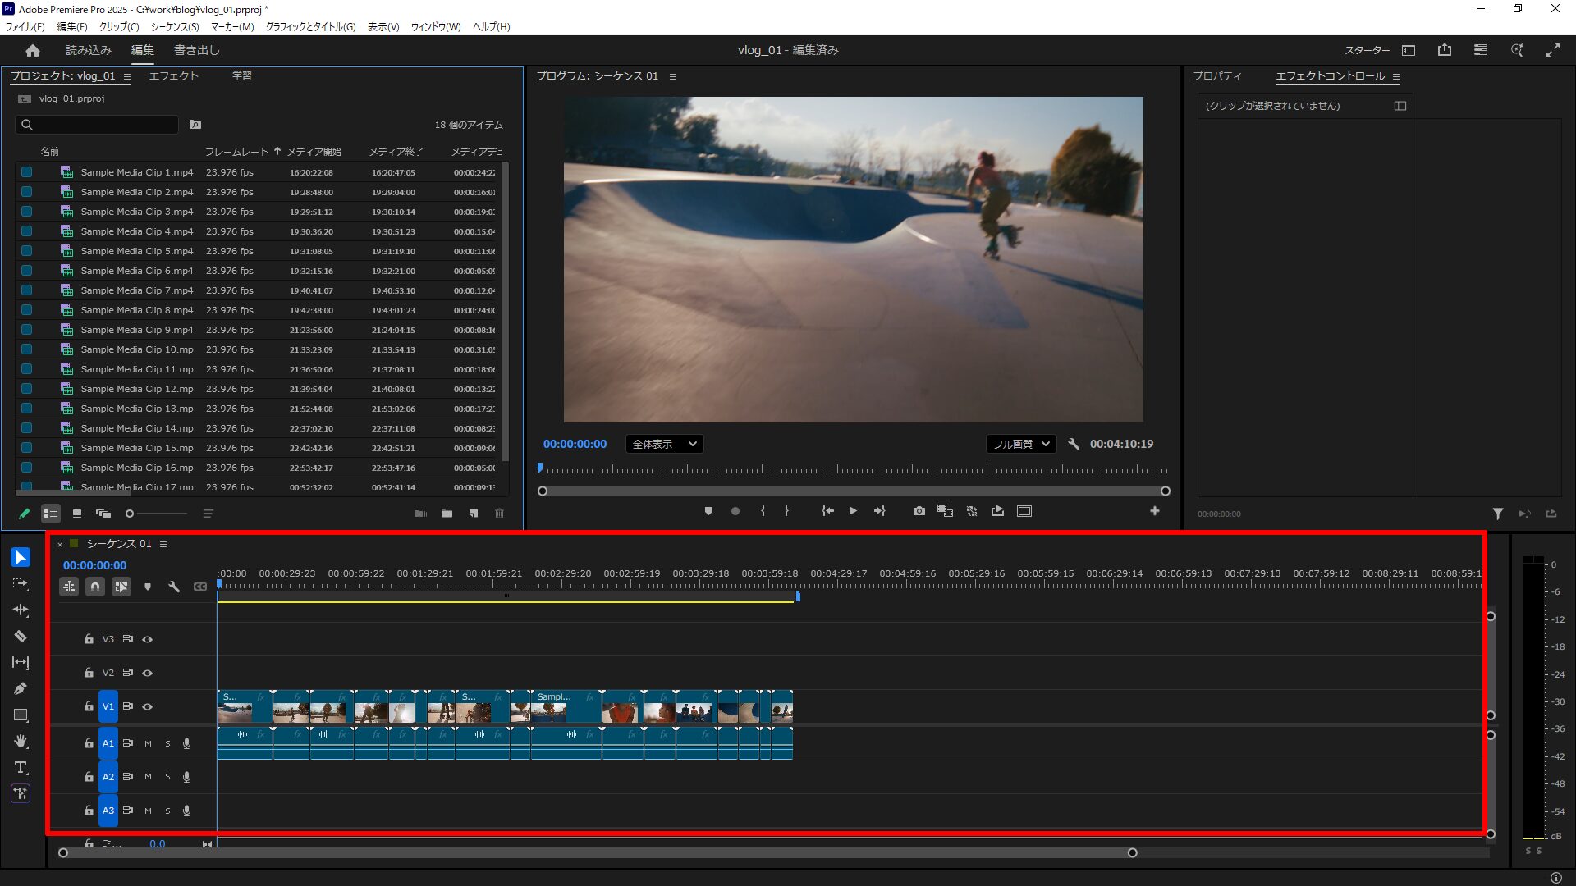Toggle lock on track V3
This screenshot has width=1576, height=886.
pyautogui.click(x=89, y=639)
